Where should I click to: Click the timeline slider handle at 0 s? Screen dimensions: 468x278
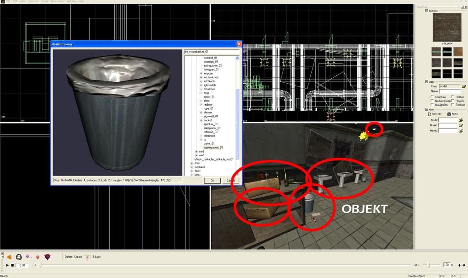[41, 265]
